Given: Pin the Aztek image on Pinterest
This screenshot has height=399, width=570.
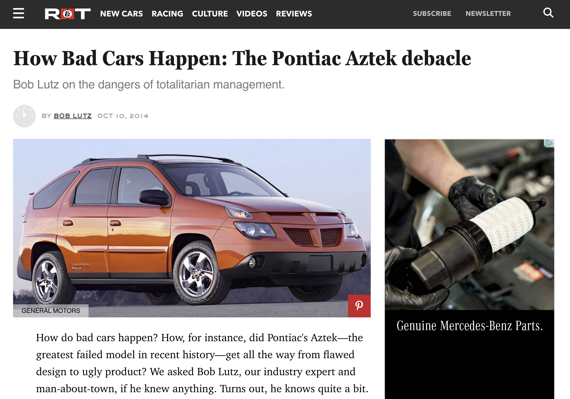Looking at the screenshot, I should 359,306.
